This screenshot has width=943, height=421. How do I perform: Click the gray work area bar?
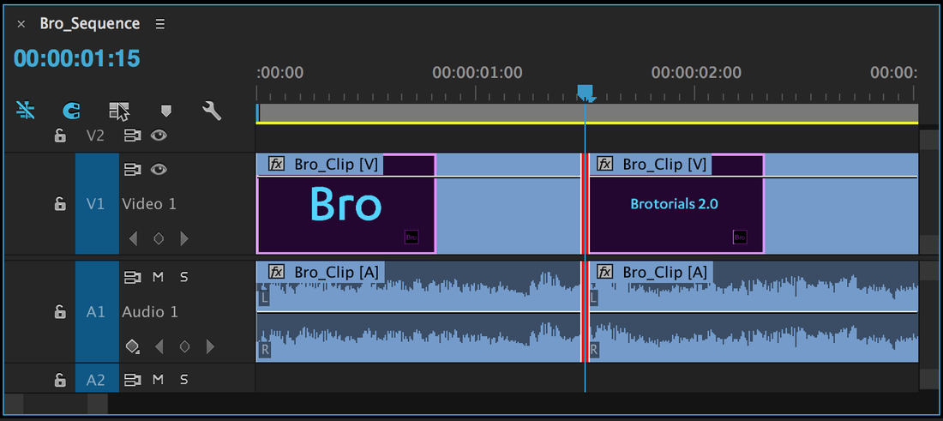(x=588, y=112)
